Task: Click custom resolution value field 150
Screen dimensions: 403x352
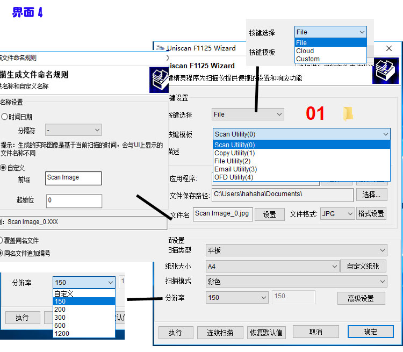Action: pyautogui.click(x=293, y=297)
